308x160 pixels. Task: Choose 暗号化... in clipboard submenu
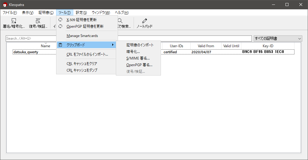point(138,52)
